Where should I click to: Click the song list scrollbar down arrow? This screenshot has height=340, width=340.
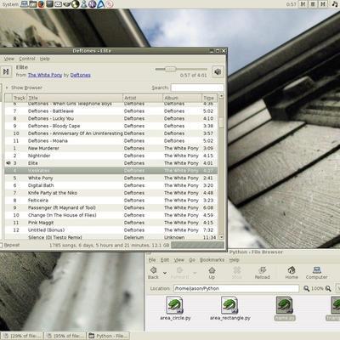point(221,237)
